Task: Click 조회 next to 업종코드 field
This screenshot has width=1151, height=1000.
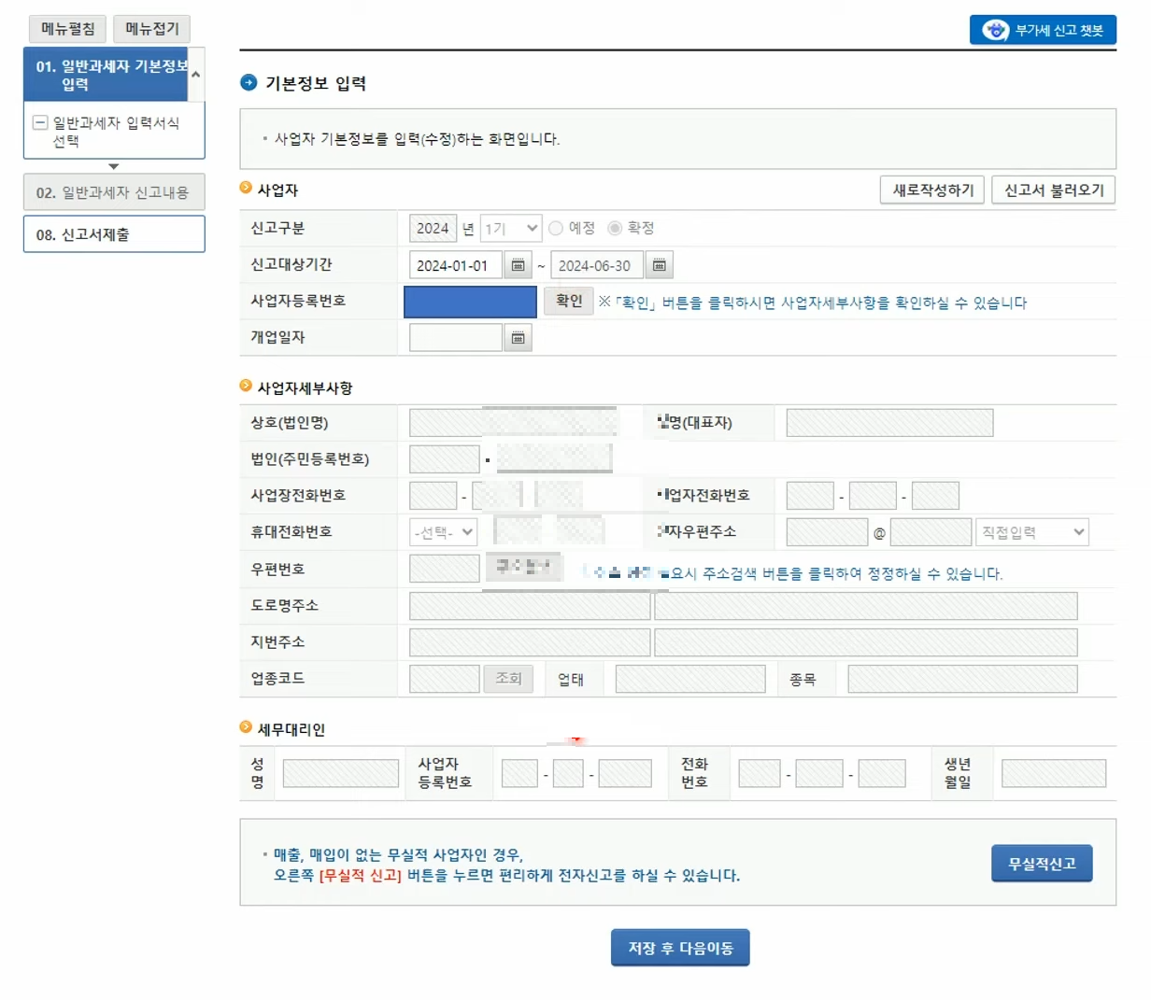Action: click(x=508, y=678)
